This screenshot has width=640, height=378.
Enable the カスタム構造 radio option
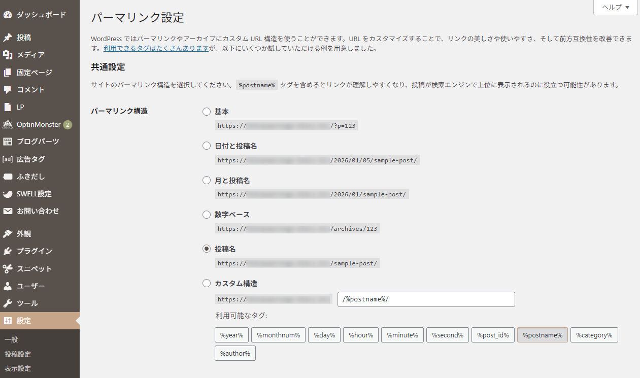[x=207, y=283]
